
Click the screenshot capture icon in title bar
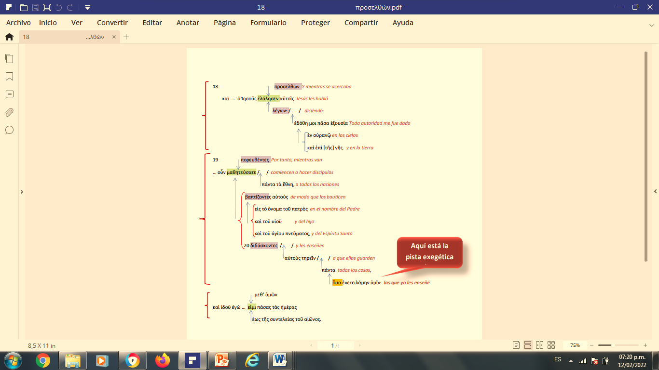47,7
